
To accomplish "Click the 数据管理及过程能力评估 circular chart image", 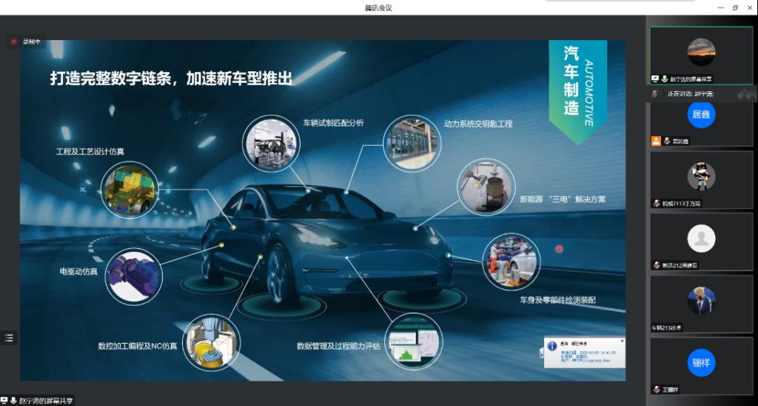I will pos(414,342).
